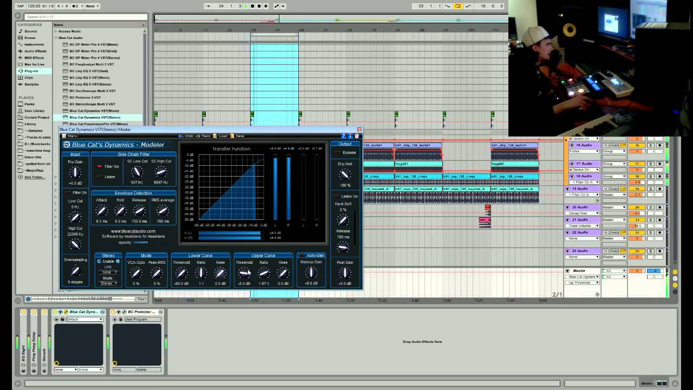Expand the Access Music folder
The image size is (693, 390).
point(56,31)
